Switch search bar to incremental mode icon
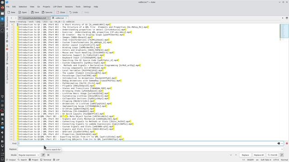The width and height of the screenshot is (289, 162). (x=282, y=155)
